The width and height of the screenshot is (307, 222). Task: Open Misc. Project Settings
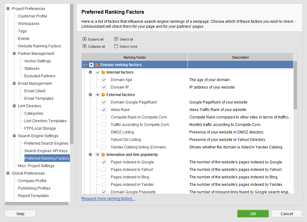36,166
